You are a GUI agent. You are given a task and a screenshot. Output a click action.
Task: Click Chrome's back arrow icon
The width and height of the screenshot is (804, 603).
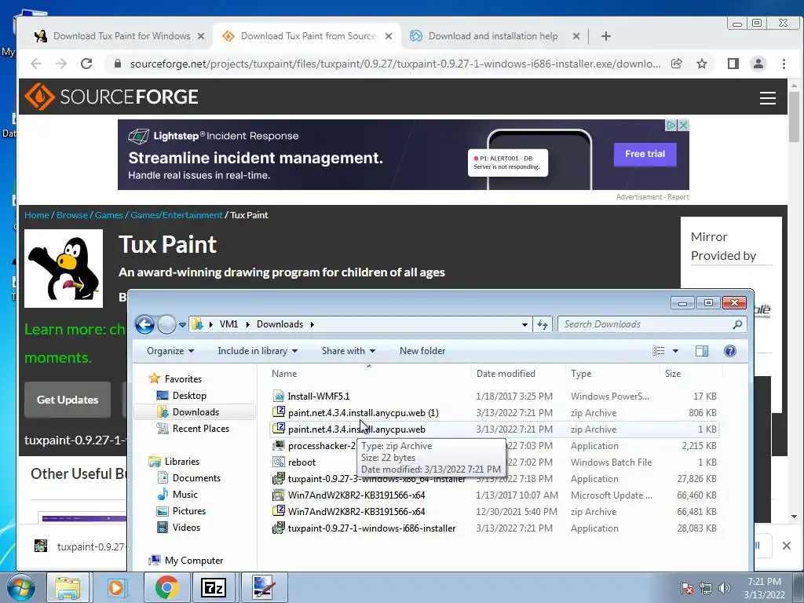(x=36, y=64)
